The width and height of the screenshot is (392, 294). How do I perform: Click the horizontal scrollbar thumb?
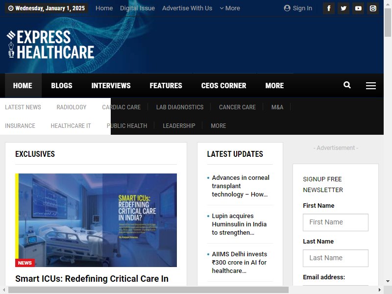148,290
